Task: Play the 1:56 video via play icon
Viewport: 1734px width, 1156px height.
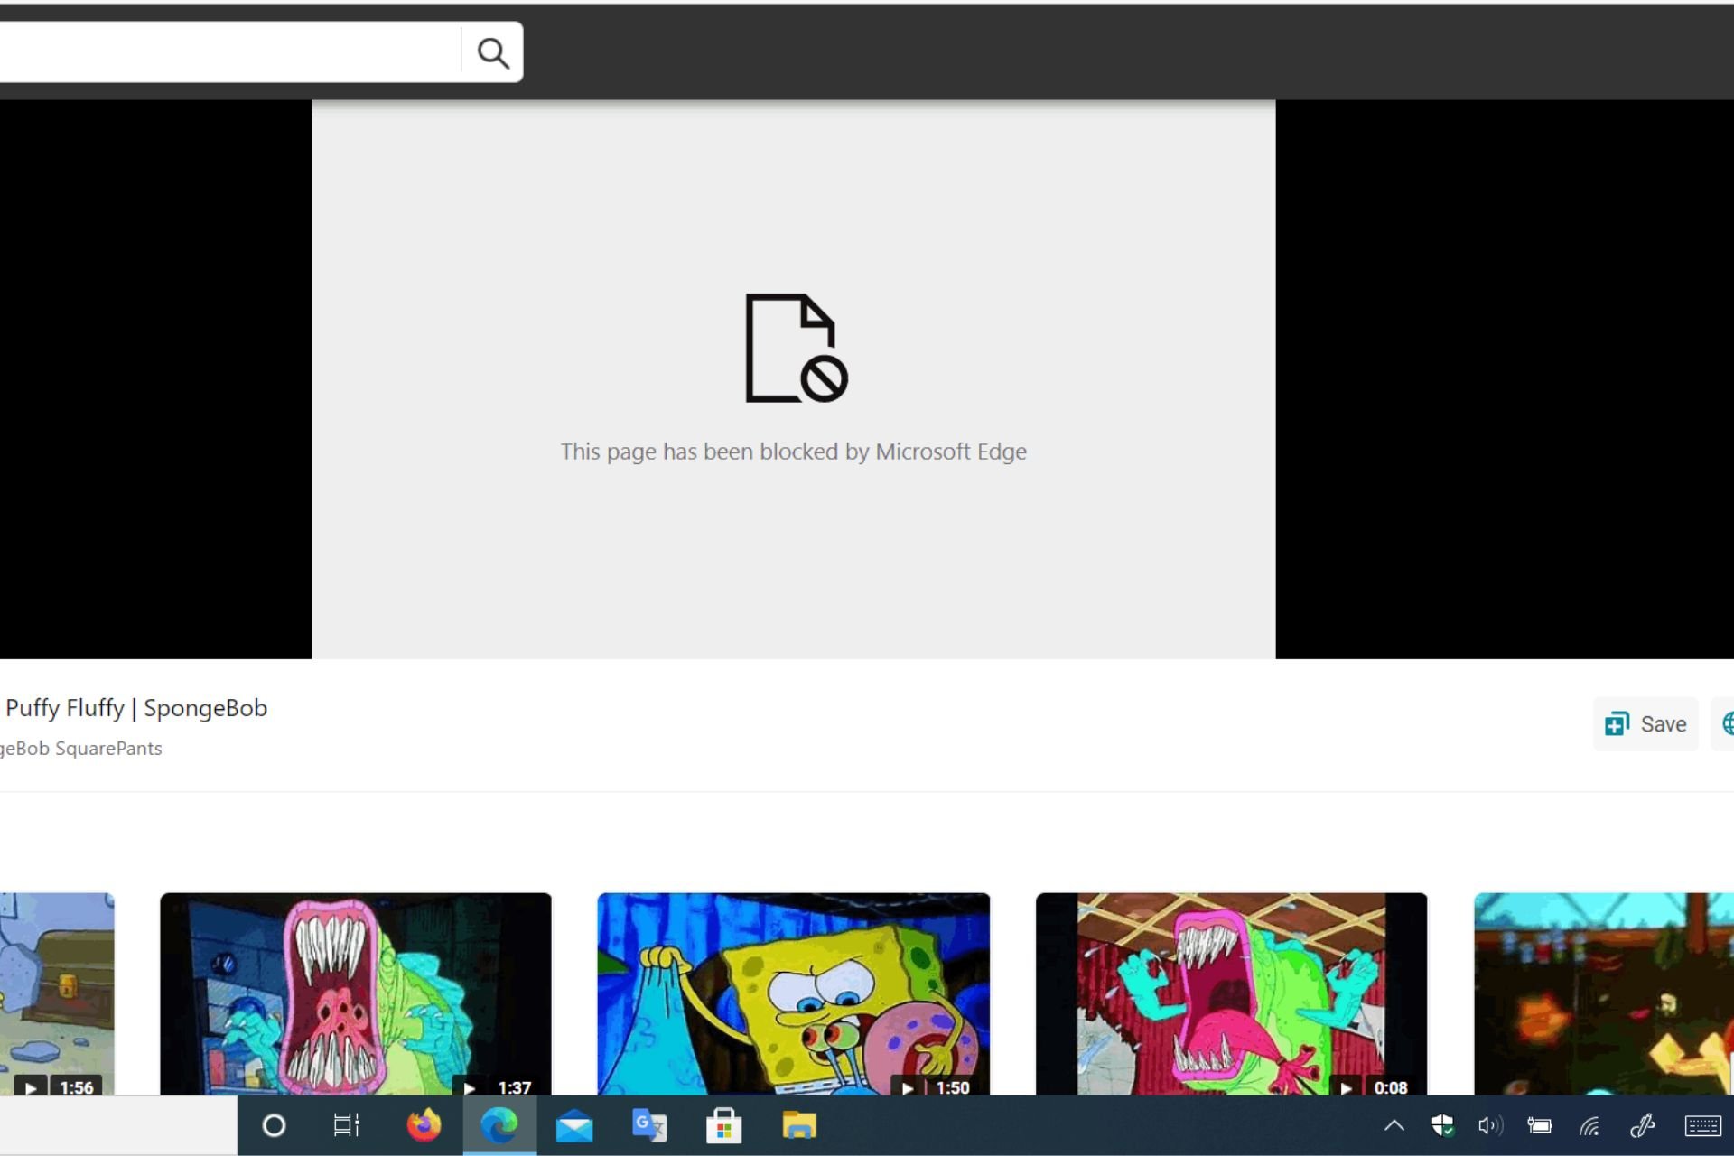Action: point(30,1087)
